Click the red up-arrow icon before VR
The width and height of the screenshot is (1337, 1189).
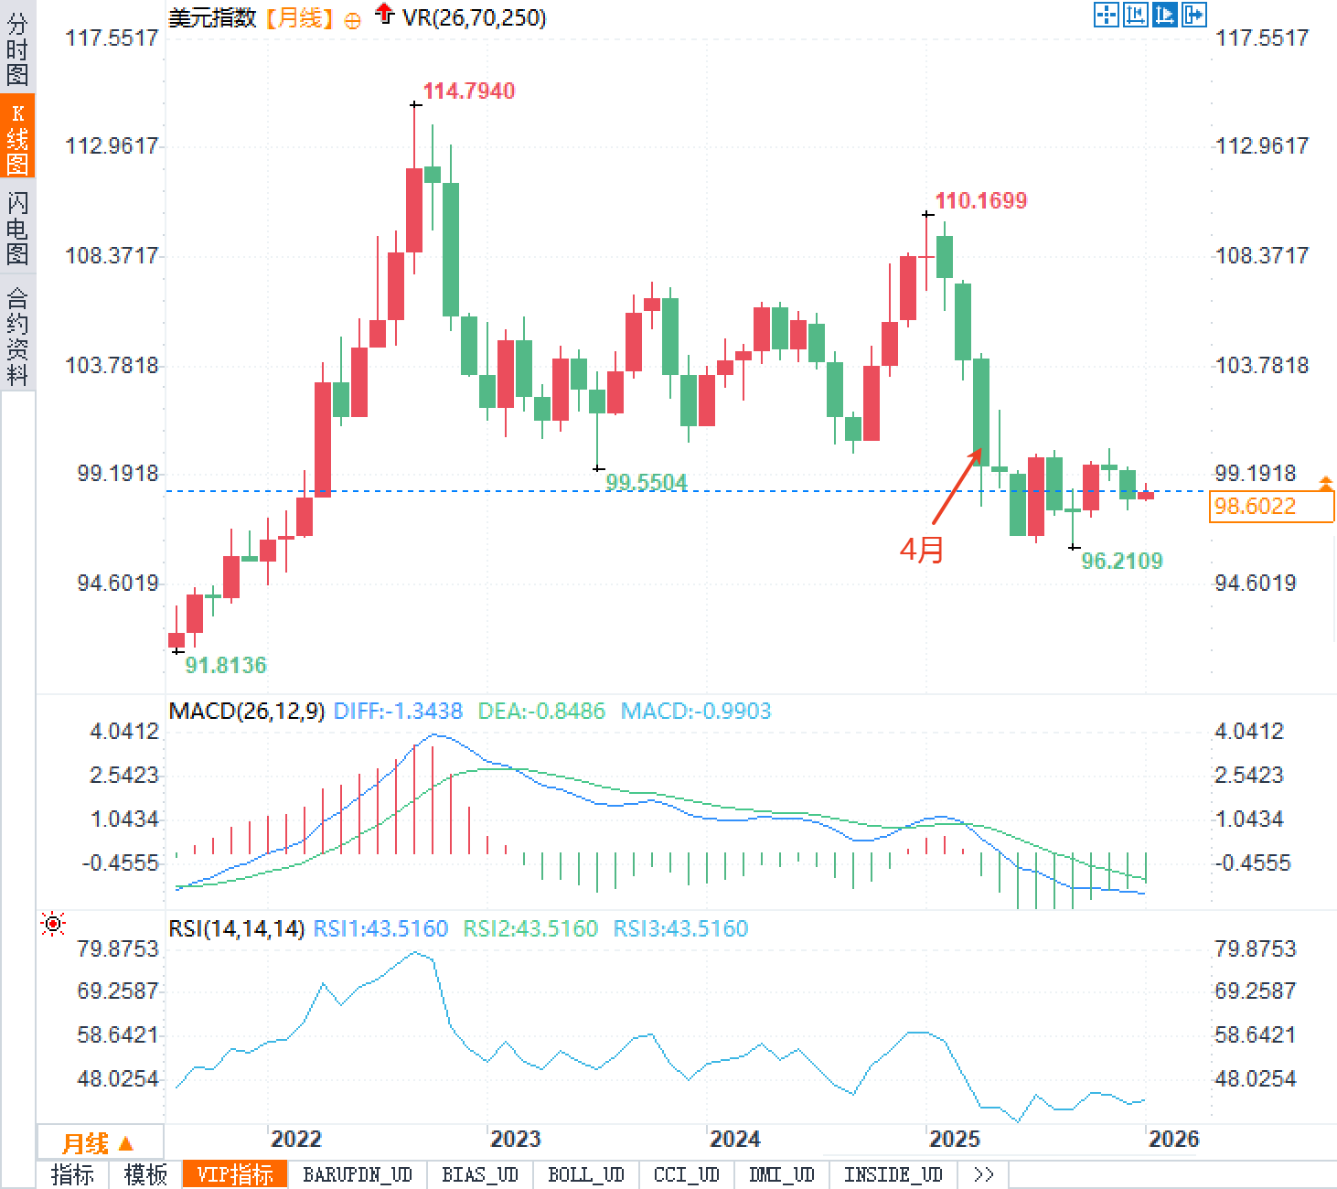[385, 14]
